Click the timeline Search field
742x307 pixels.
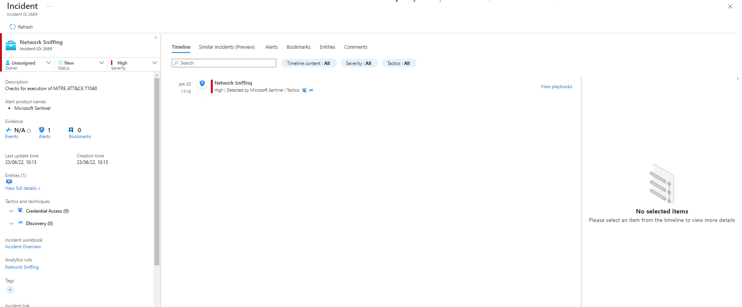(224, 63)
